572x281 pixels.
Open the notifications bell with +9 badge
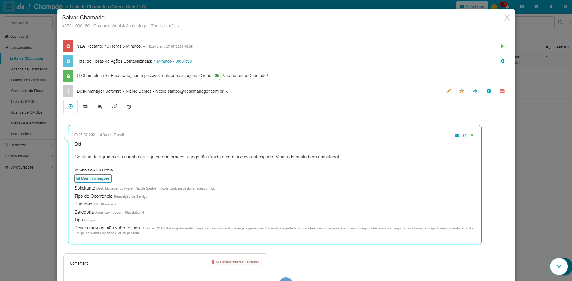tap(507, 6)
